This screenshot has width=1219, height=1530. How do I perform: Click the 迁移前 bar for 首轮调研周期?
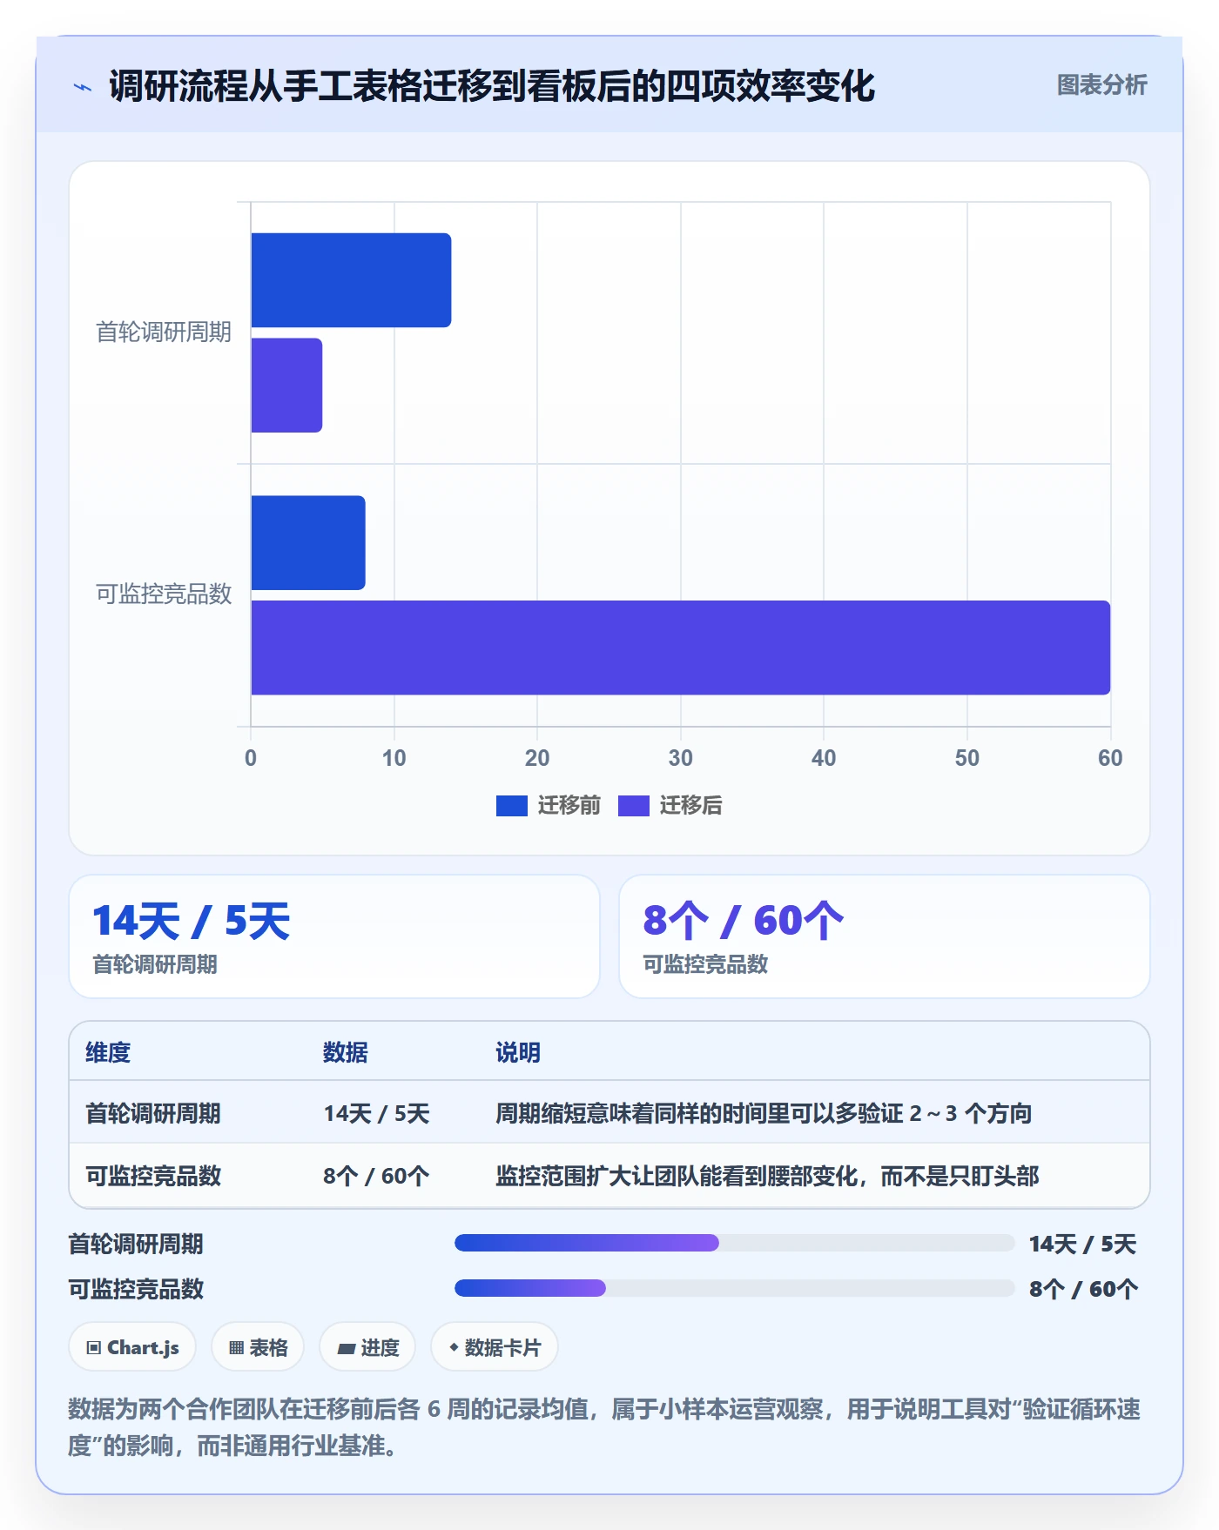point(351,280)
